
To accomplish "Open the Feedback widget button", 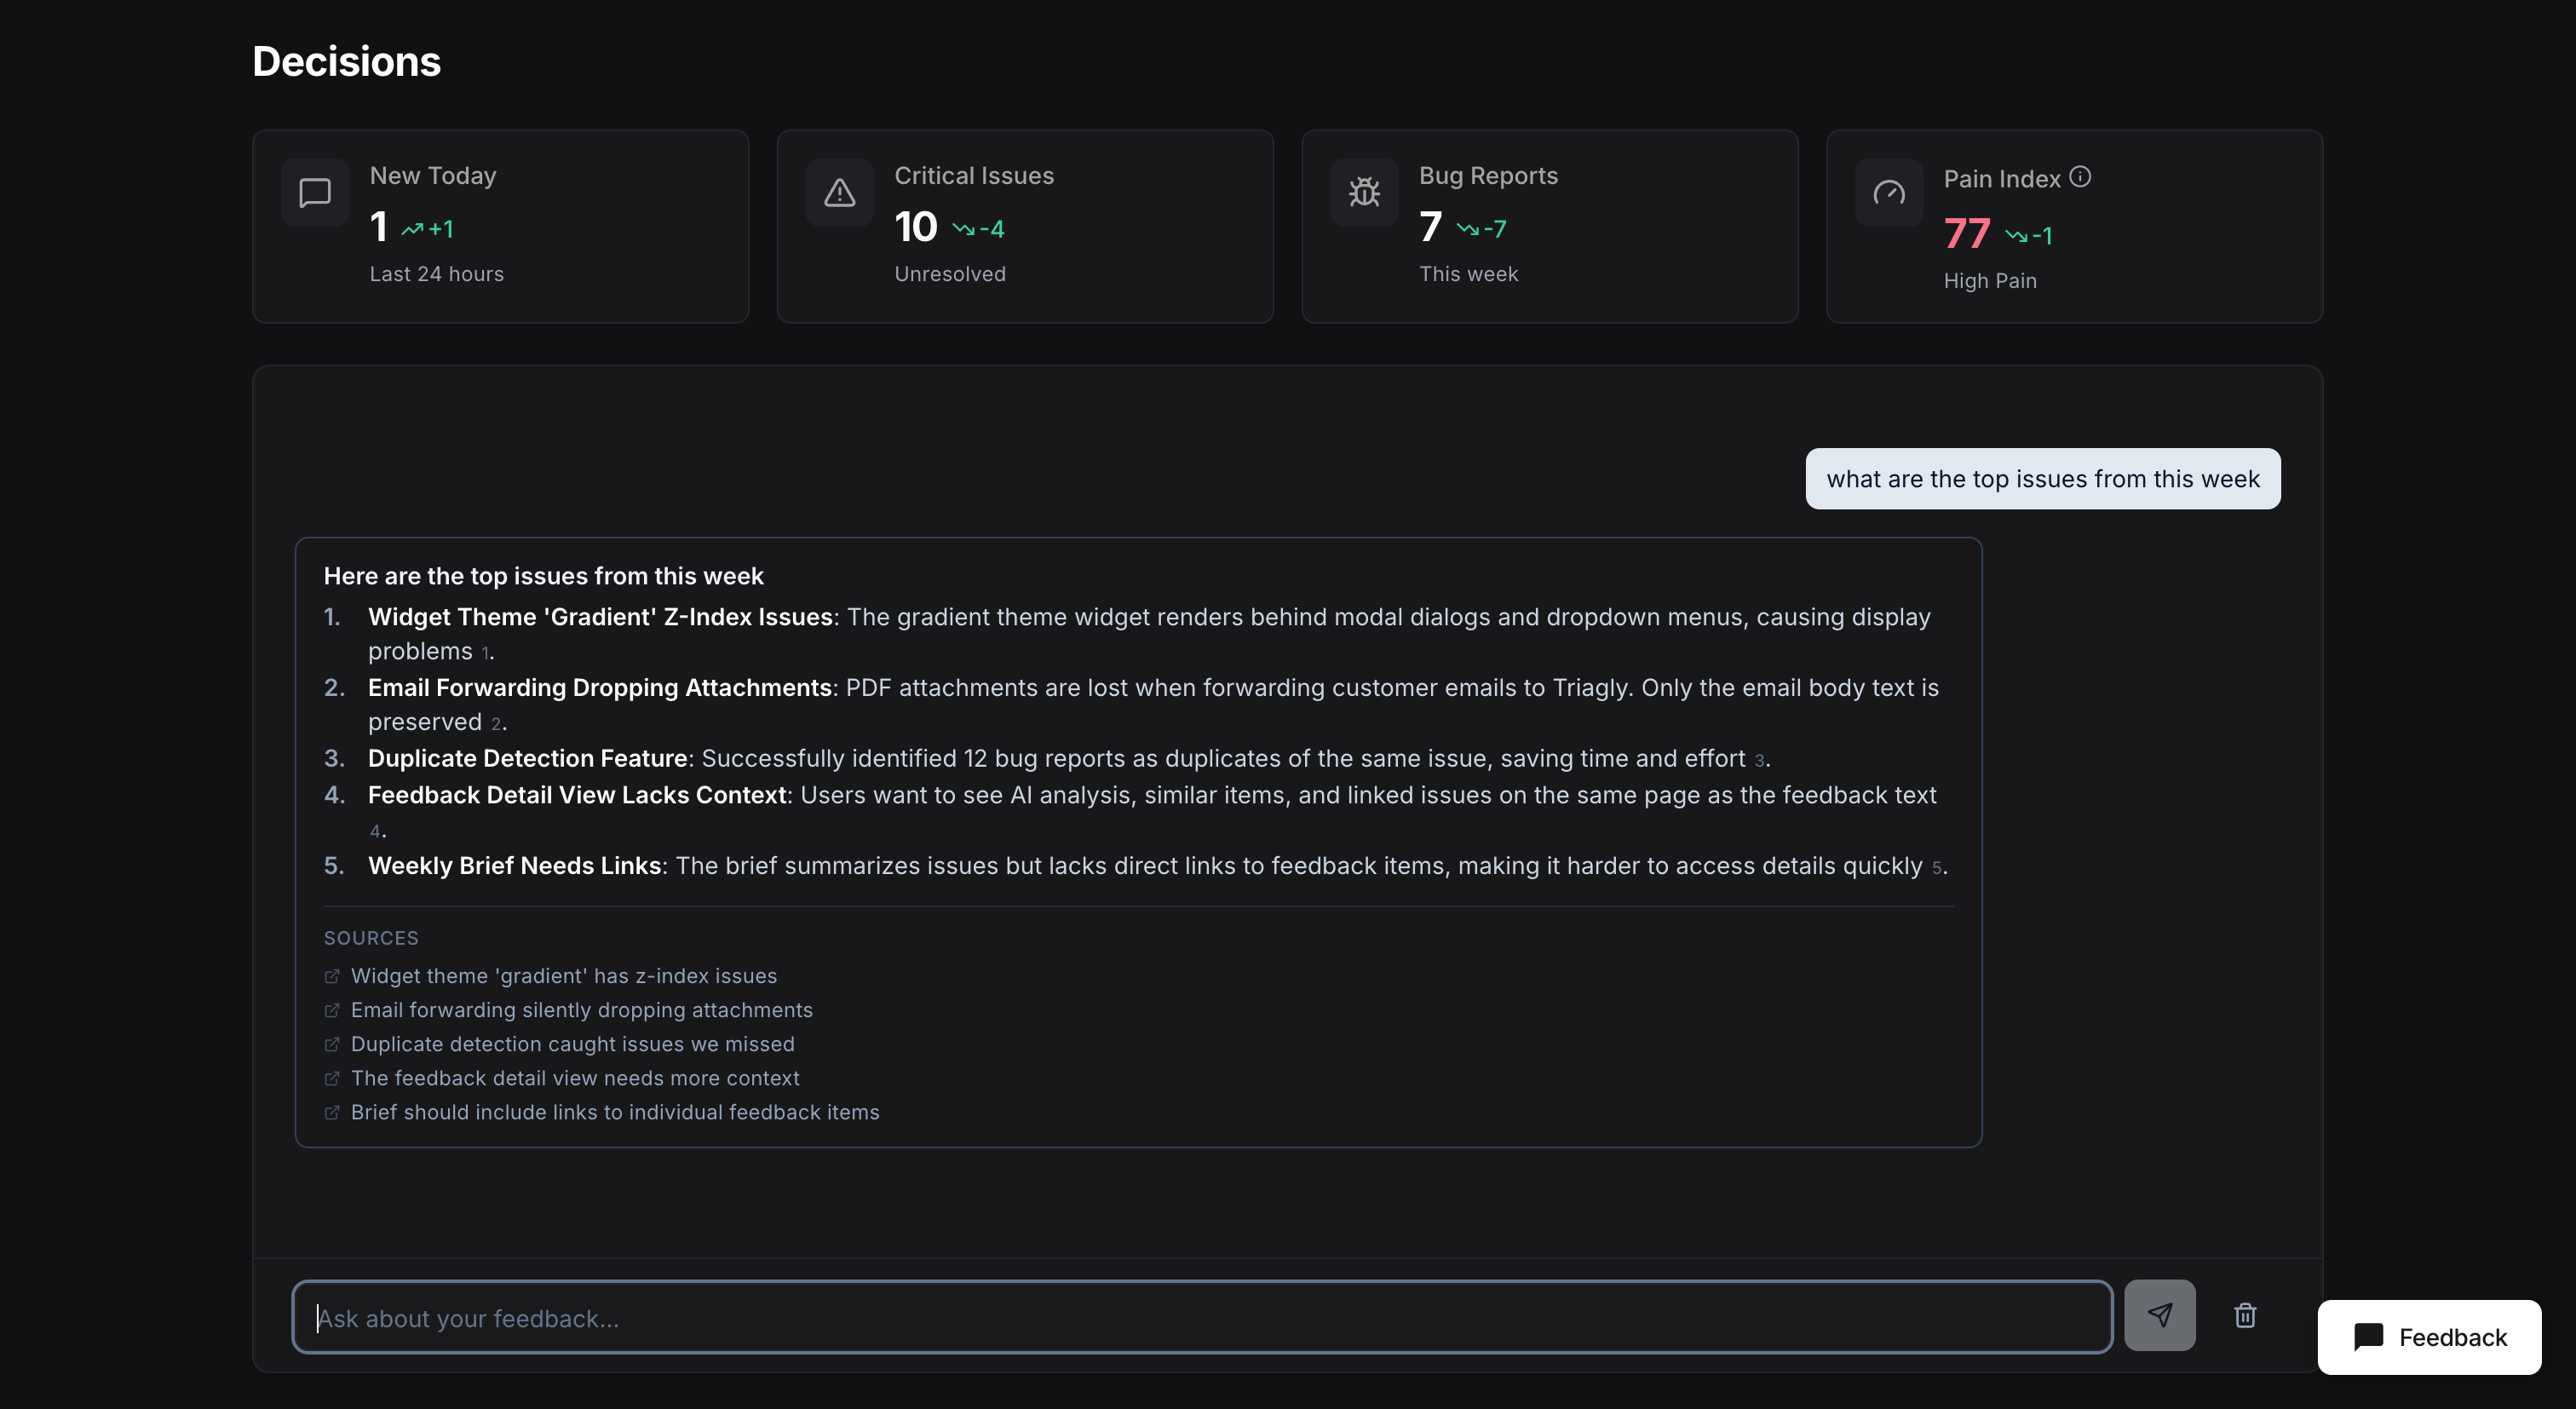I will (x=2429, y=1337).
